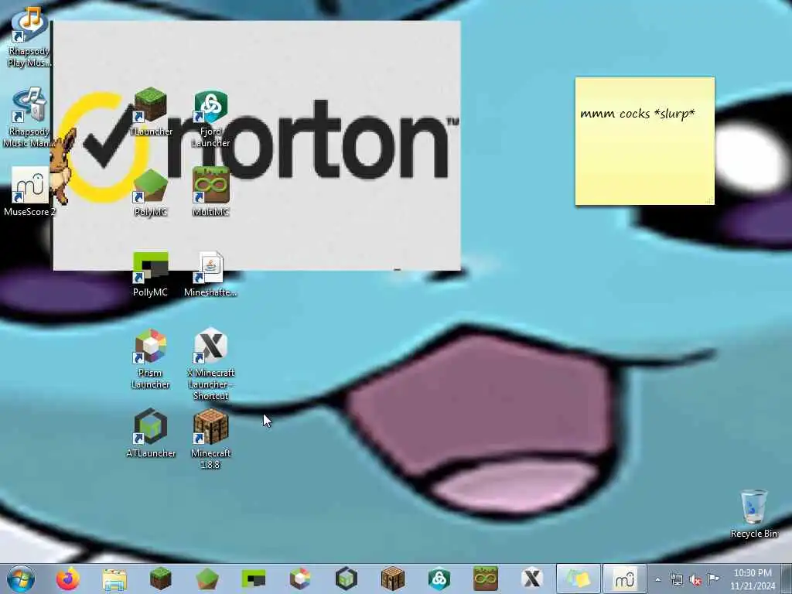Click PollyMC taskbar icon
Viewport: 792px width, 594px height.
pyautogui.click(x=254, y=579)
